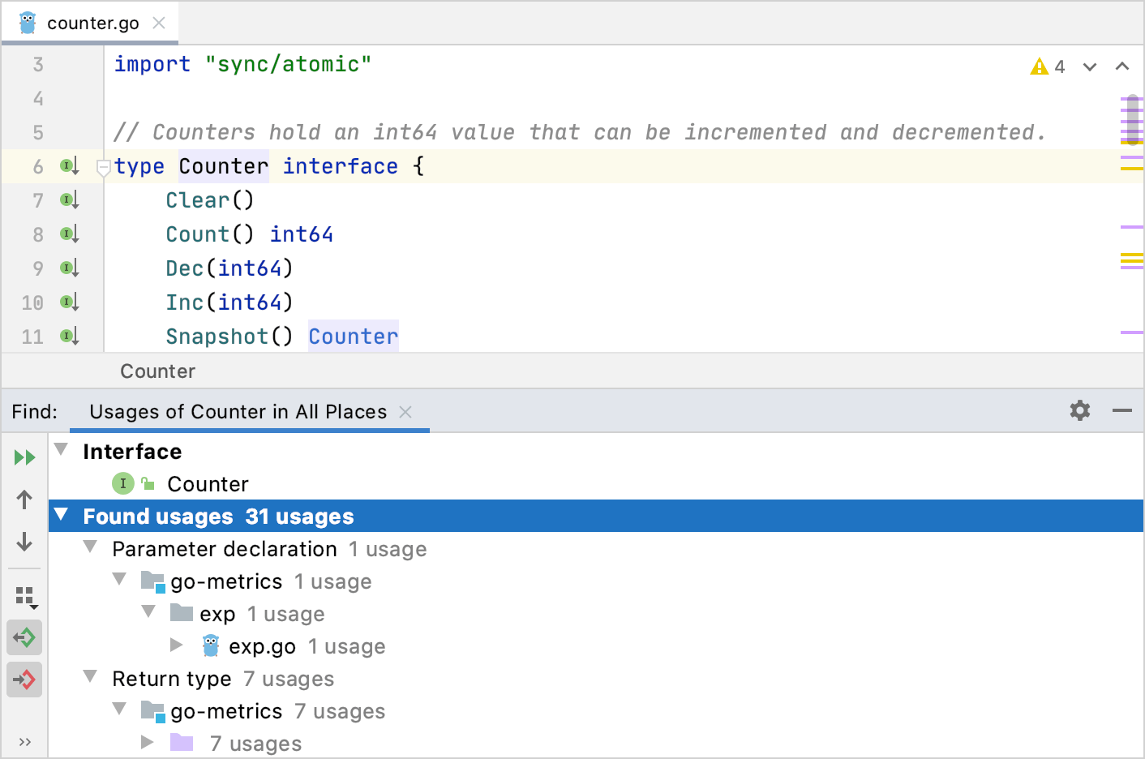This screenshot has width=1145, height=759.
Task: Click the gopher icon on the counter.go tab
Action: coord(27,22)
